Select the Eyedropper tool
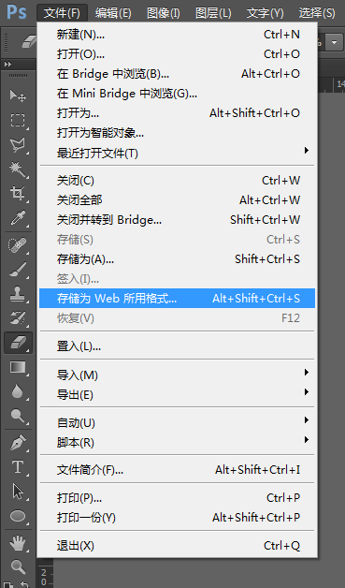 (x=18, y=218)
